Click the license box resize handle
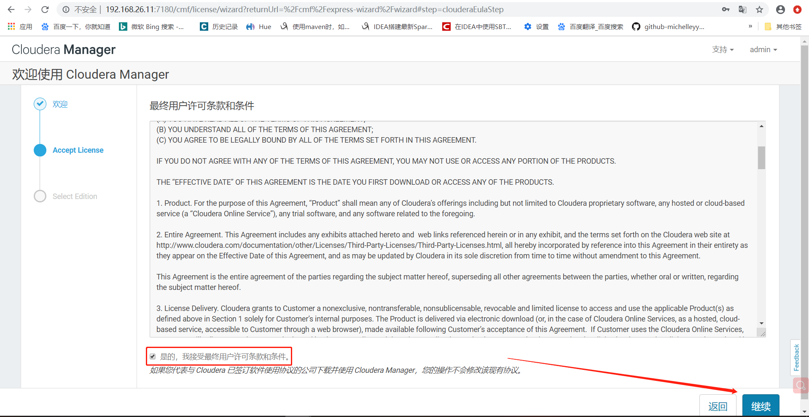 [761, 333]
